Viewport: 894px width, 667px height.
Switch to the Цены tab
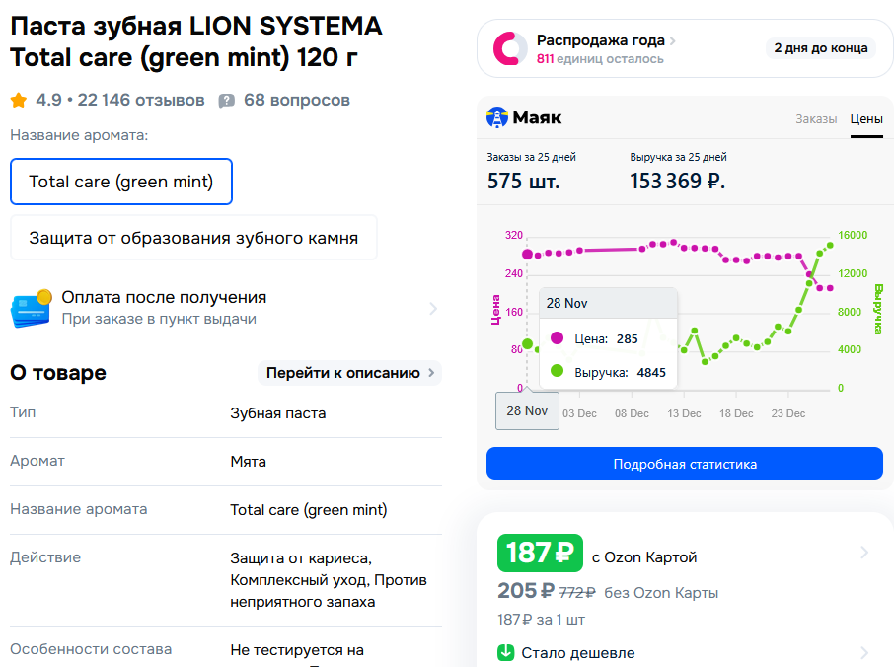pyautogui.click(x=866, y=119)
